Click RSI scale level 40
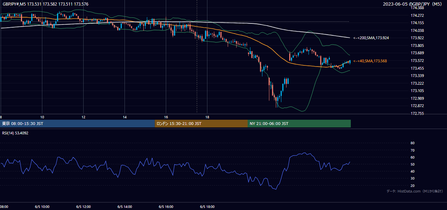Screen dimensions: 447x210 click(x=412, y=171)
